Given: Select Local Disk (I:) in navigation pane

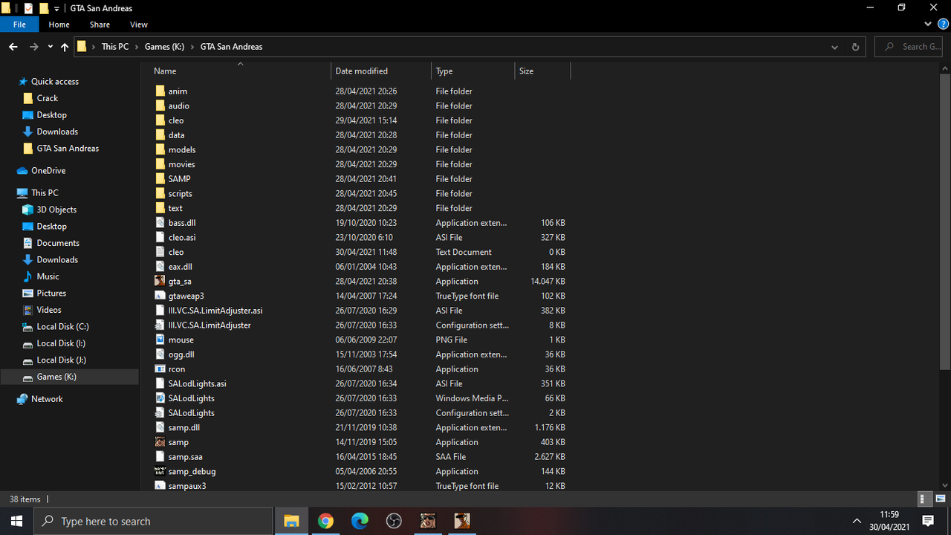Looking at the screenshot, I should (x=61, y=343).
